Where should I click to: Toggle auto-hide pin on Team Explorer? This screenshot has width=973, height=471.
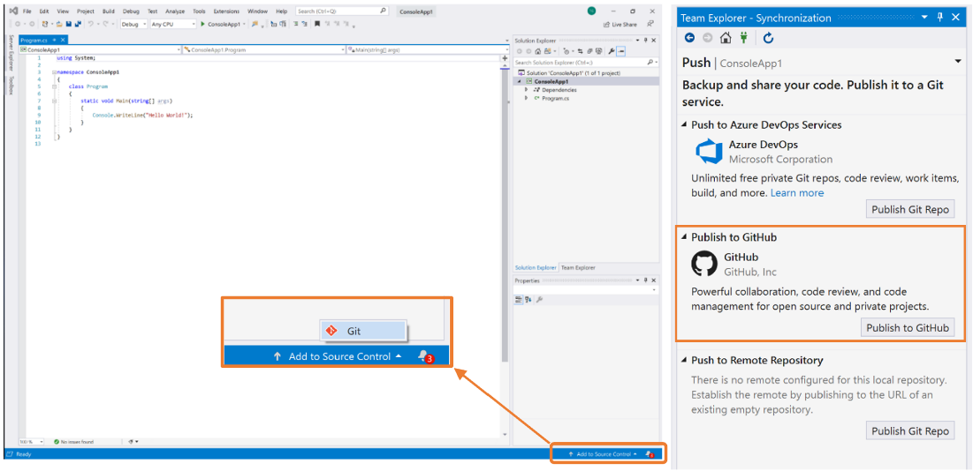pos(940,18)
